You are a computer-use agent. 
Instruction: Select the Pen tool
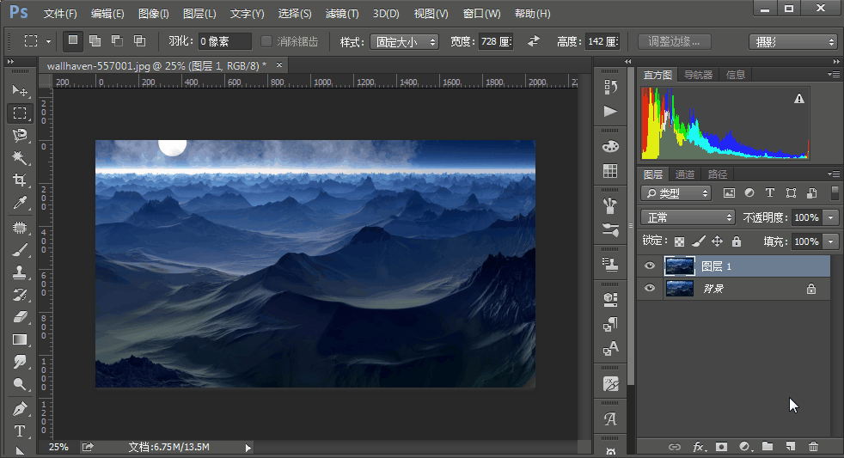point(20,409)
